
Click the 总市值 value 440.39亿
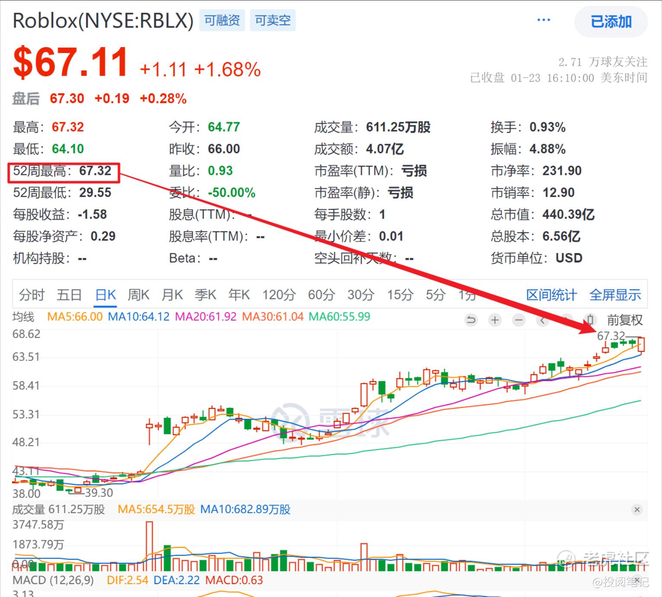click(x=569, y=215)
